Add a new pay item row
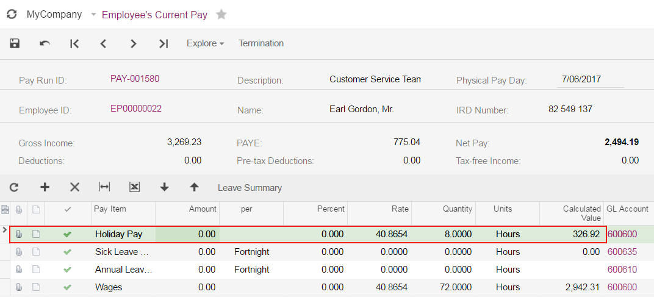 click(45, 187)
